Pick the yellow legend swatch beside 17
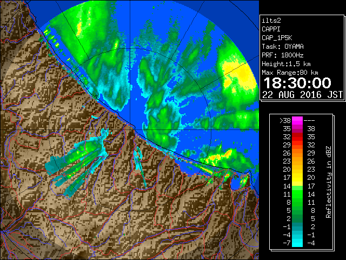The height and width of the screenshot is (260, 346). pyautogui.click(x=297, y=178)
